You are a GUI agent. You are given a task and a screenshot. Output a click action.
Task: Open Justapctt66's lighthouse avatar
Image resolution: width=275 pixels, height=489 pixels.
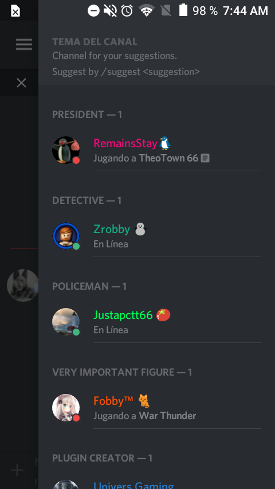66,322
